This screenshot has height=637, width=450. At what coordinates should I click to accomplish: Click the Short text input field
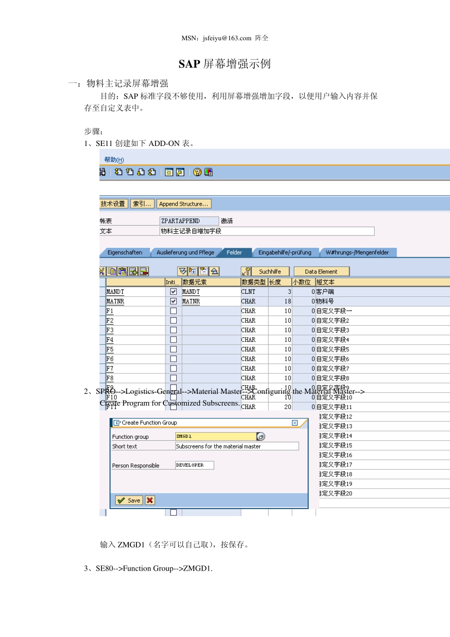tap(237, 446)
